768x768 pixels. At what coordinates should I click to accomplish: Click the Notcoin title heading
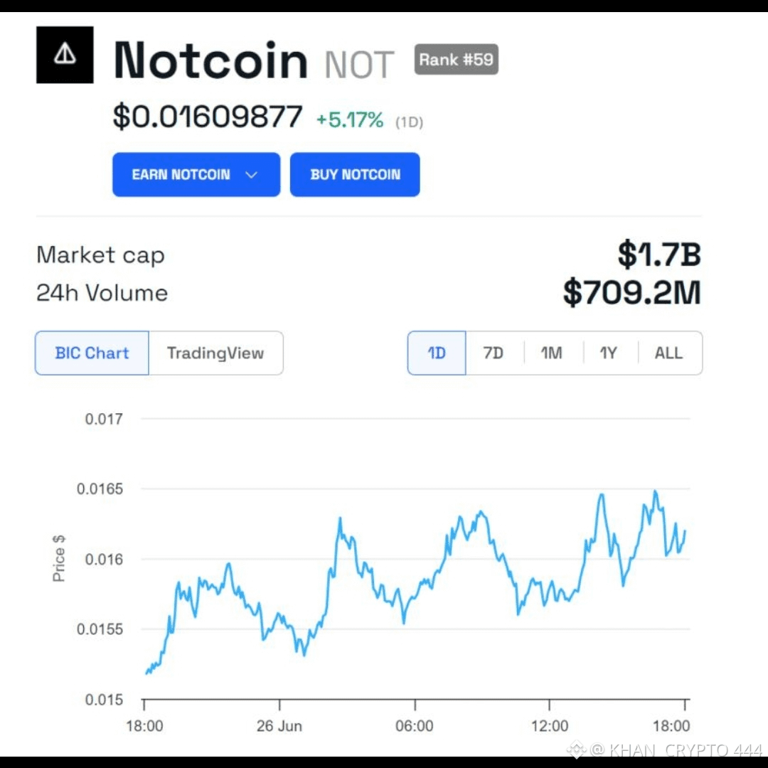click(210, 60)
